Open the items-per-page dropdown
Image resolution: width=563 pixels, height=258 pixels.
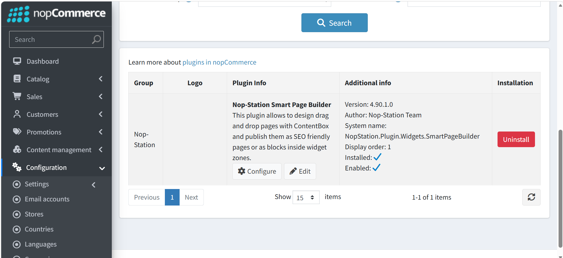(306, 197)
